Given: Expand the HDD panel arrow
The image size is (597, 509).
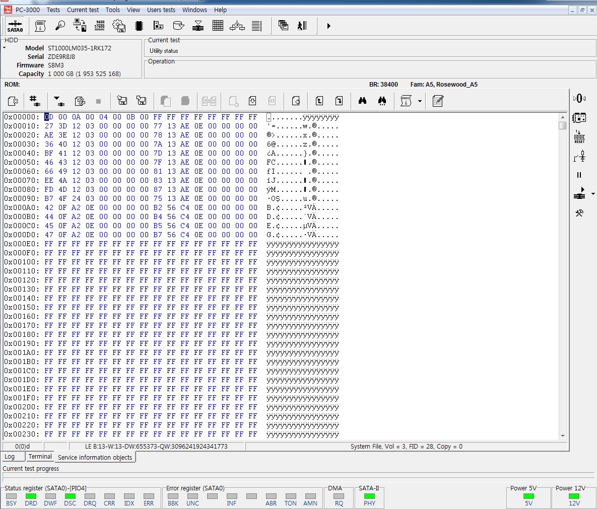Looking at the screenshot, I should pos(4,48).
